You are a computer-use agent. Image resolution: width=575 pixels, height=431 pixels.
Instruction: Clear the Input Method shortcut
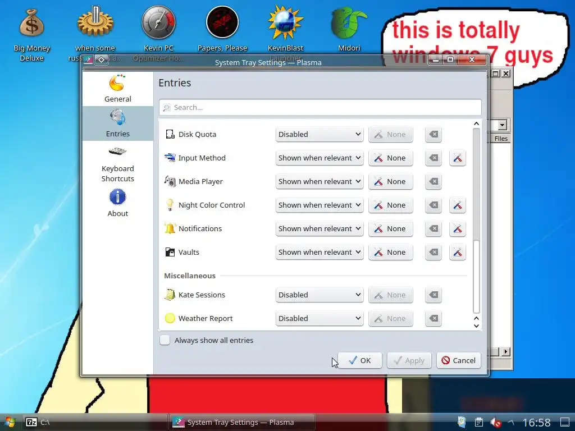(x=433, y=158)
